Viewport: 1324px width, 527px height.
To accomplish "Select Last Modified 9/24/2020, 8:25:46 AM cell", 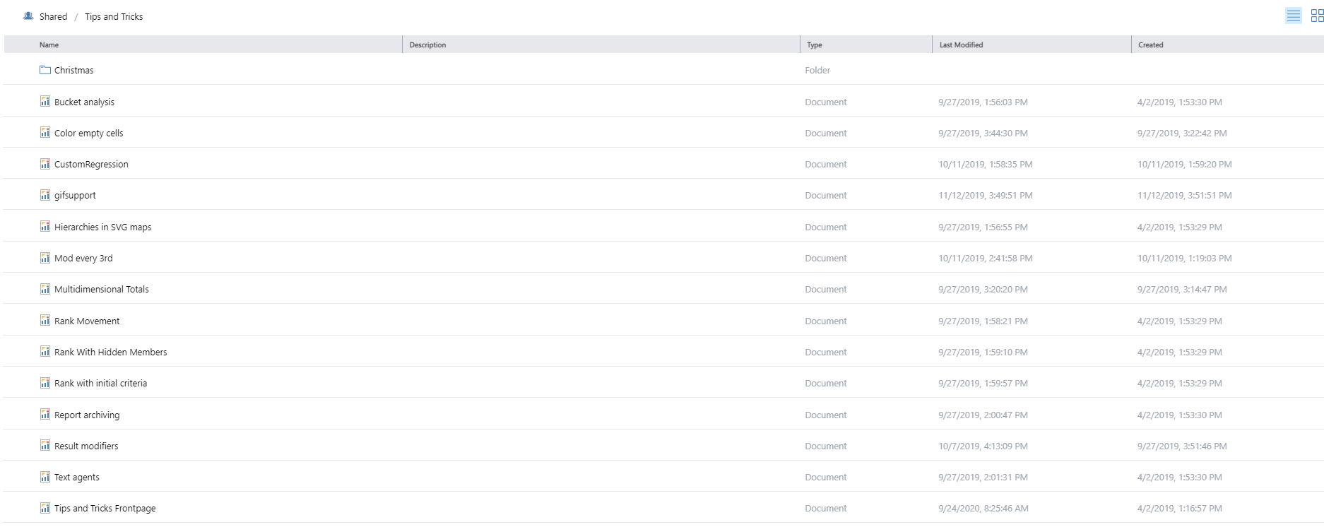I will tap(983, 508).
